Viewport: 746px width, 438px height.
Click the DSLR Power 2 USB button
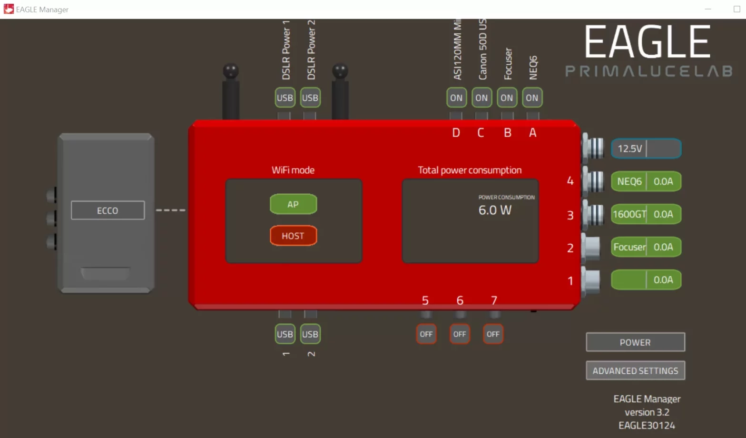click(310, 98)
